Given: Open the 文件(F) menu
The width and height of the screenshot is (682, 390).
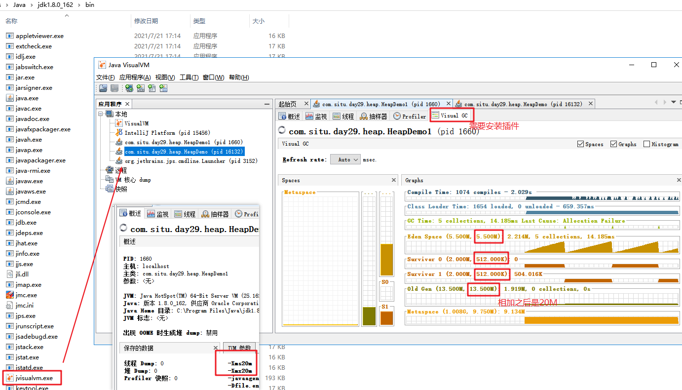Looking at the screenshot, I should 106,78.
